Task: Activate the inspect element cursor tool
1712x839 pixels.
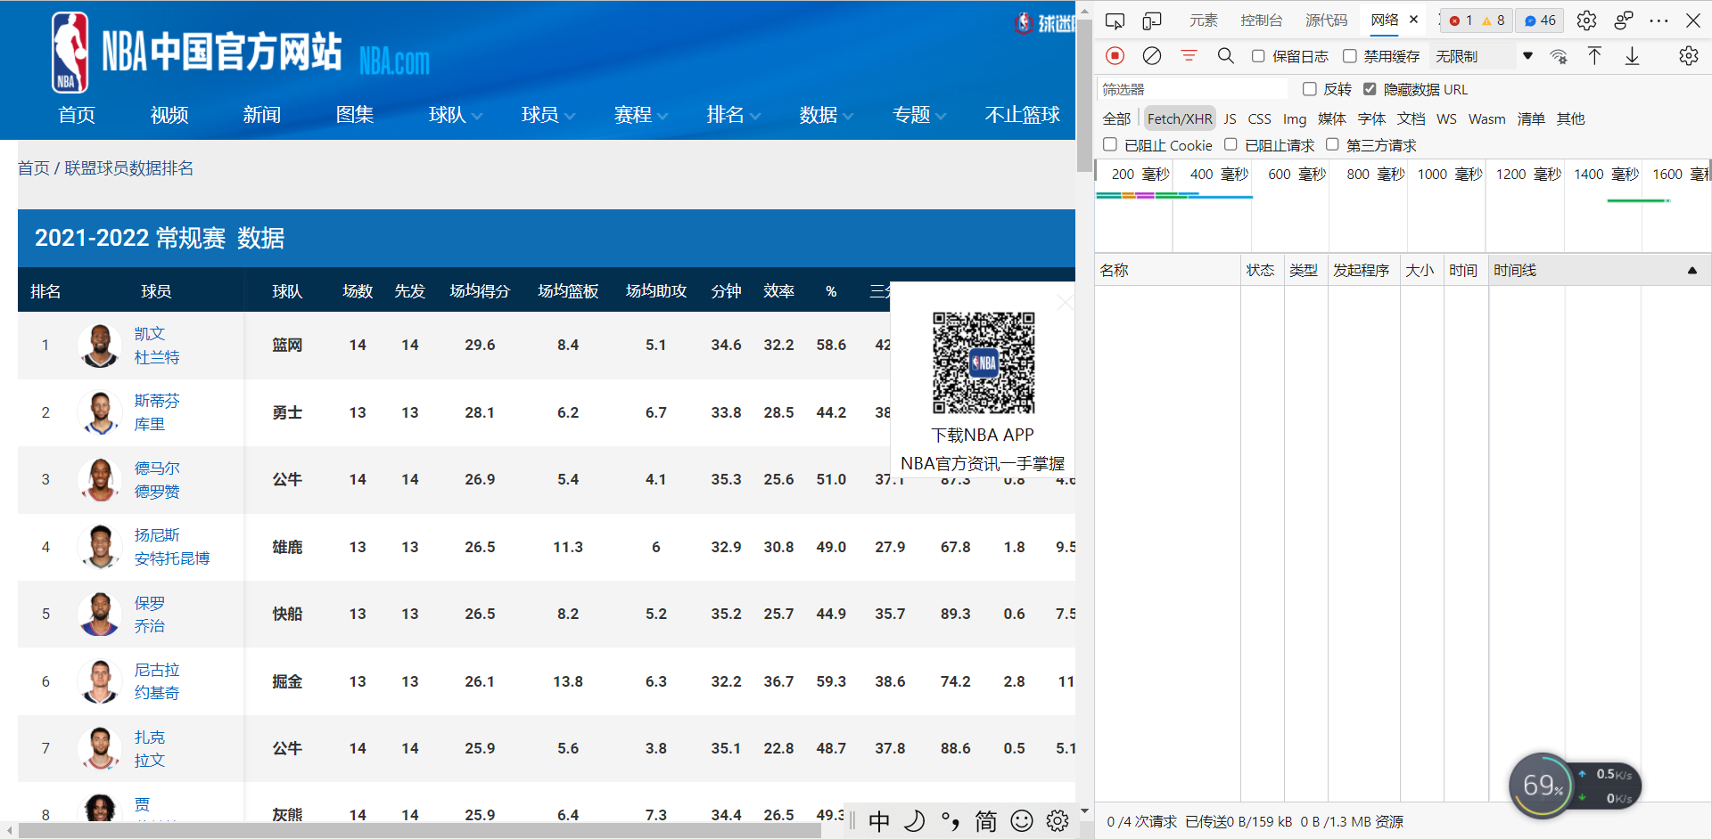Action: pyautogui.click(x=1115, y=20)
